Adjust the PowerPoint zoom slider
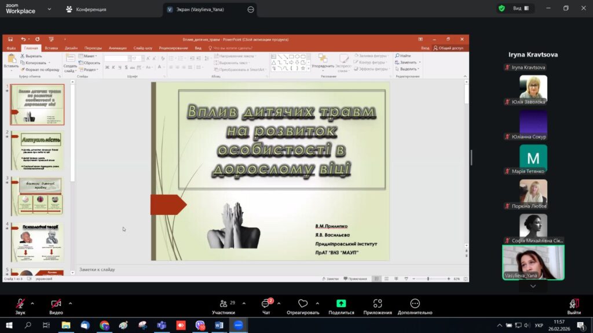The width and height of the screenshot is (593, 333). point(429,279)
